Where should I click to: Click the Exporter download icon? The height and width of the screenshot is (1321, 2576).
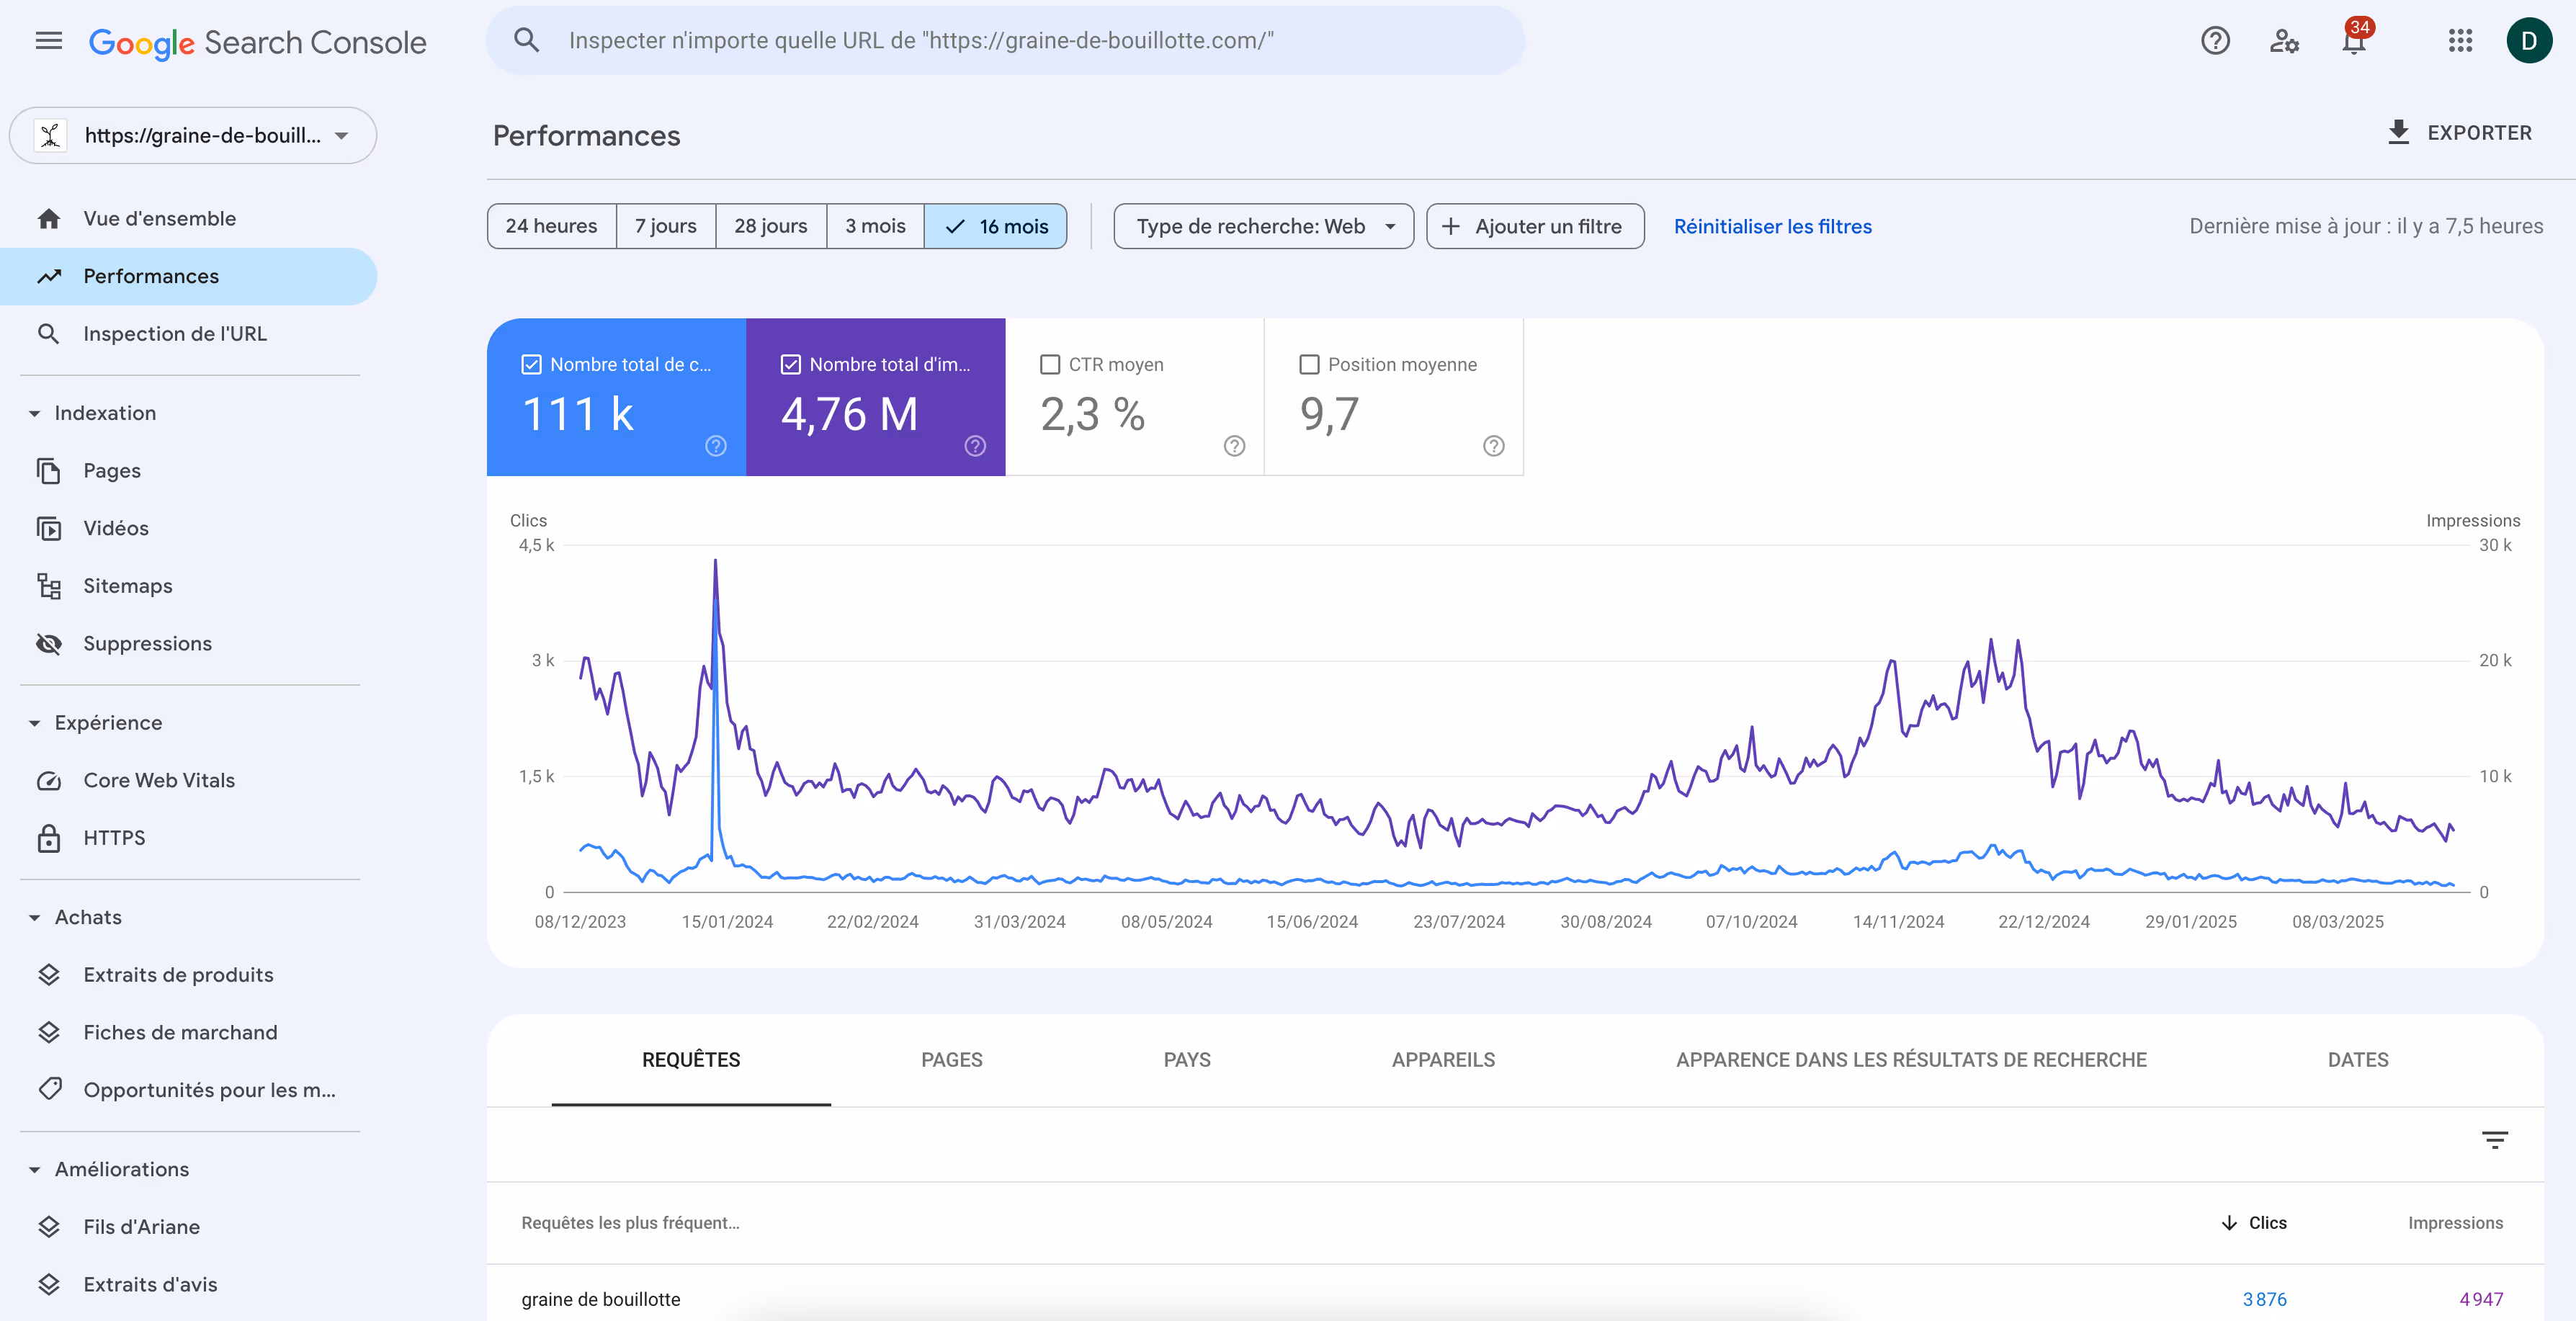point(2398,133)
